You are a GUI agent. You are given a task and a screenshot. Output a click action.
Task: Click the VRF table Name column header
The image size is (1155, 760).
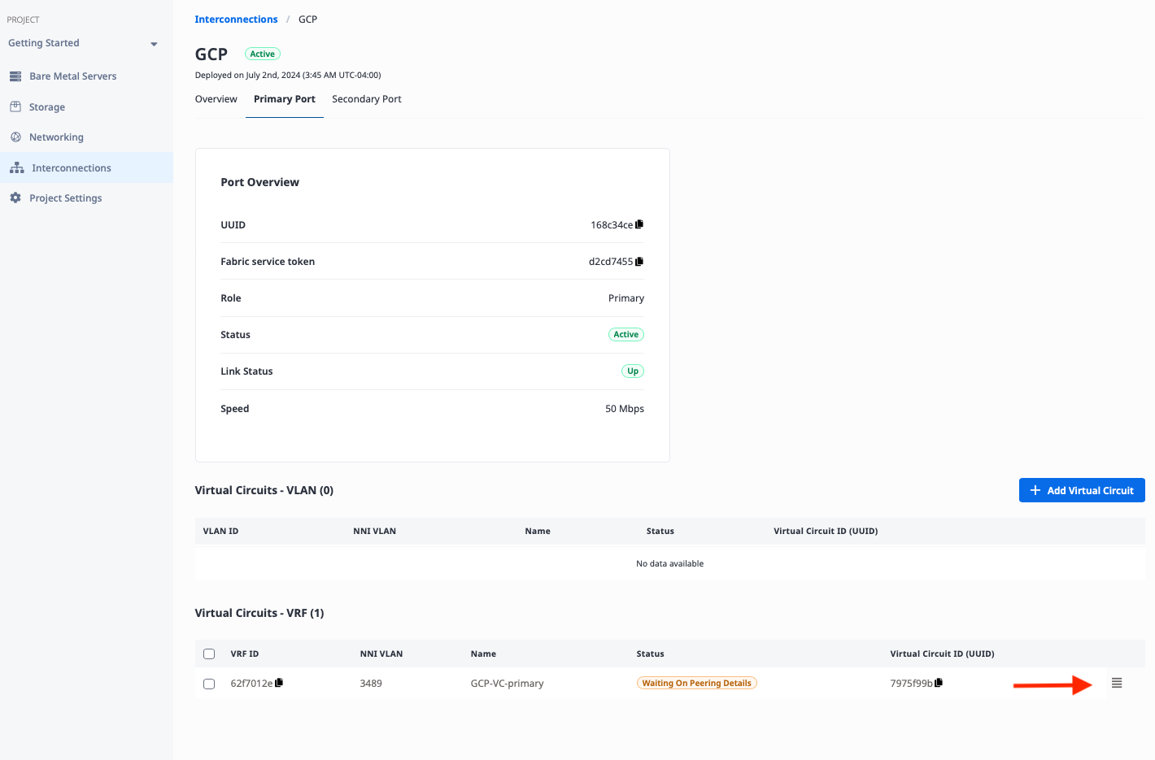(x=483, y=654)
